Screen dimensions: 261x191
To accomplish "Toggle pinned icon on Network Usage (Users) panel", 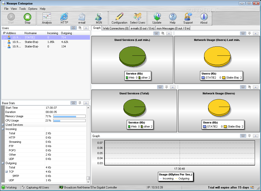I will pos(249,87).
